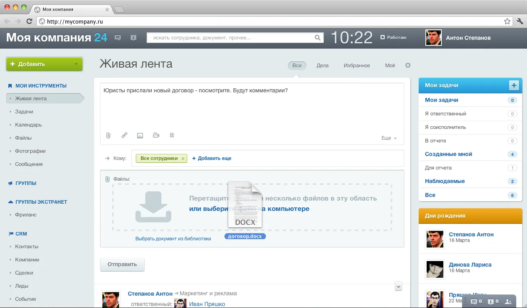
Task: Open feed settings gear icon
Action: (407, 65)
